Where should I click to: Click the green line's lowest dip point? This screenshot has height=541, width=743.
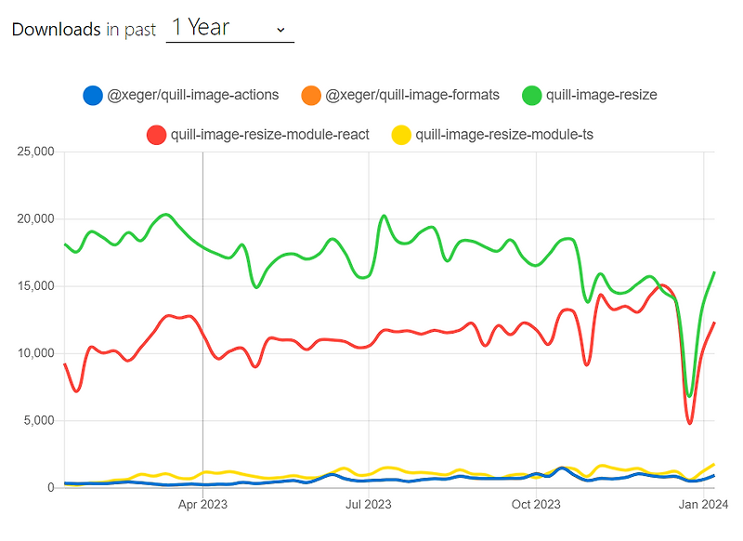pos(689,396)
